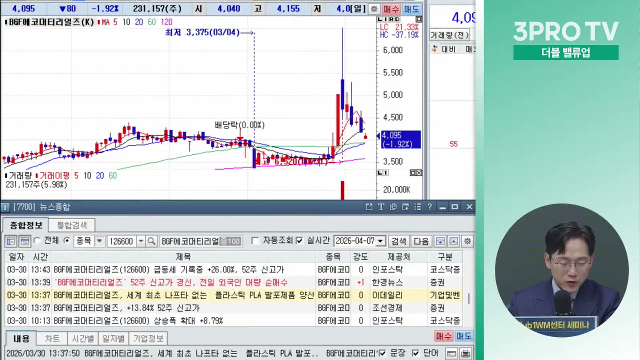Switch to the horizontal split layout icon

pos(25,241)
